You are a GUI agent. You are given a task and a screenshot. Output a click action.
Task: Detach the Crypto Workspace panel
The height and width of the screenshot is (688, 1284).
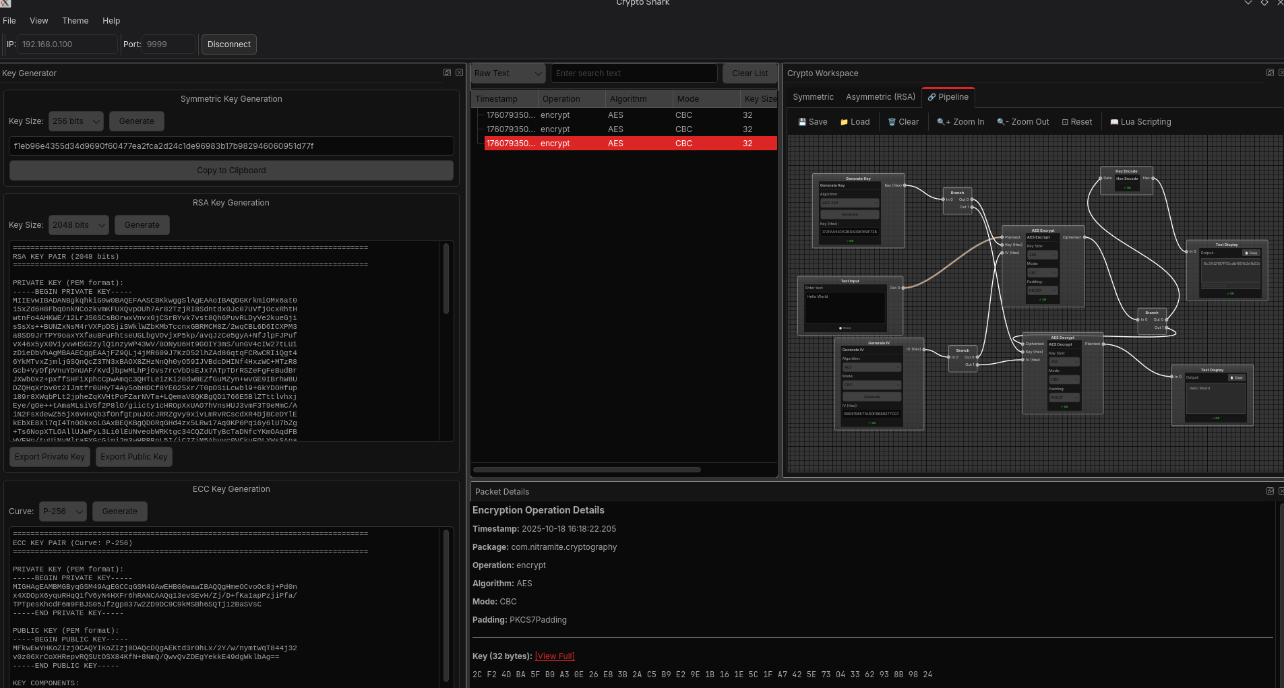1270,72
